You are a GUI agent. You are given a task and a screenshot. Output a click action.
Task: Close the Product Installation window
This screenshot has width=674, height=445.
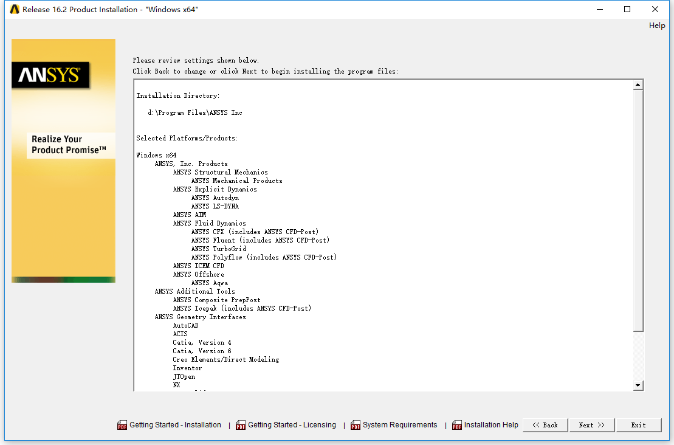click(655, 10)
